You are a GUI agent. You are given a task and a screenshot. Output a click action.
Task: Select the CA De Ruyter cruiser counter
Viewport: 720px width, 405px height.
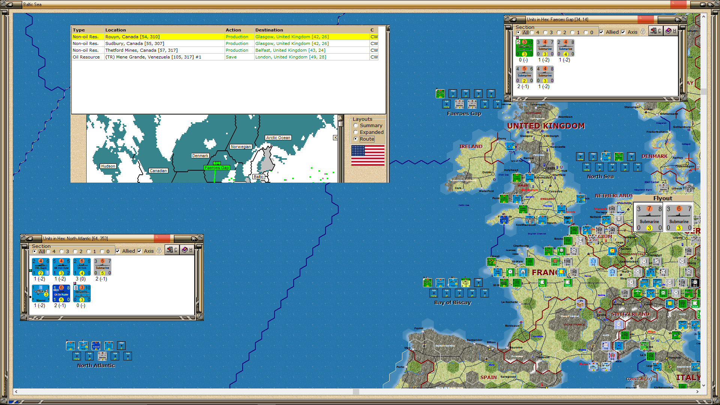[61, 294]
